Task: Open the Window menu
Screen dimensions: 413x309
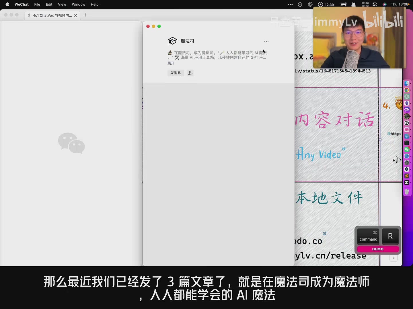Action: (x=78, y=4)
